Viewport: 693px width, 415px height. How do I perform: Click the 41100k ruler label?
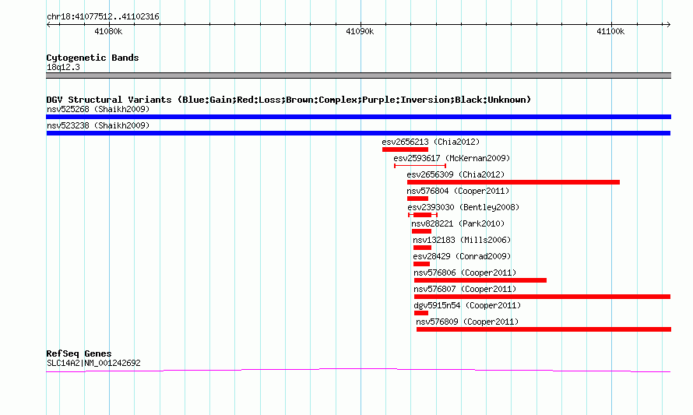(x=610, y=31)
